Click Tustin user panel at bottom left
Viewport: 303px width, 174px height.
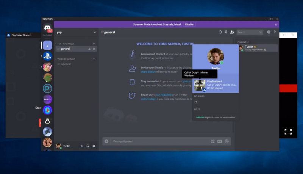coord(67,146)
